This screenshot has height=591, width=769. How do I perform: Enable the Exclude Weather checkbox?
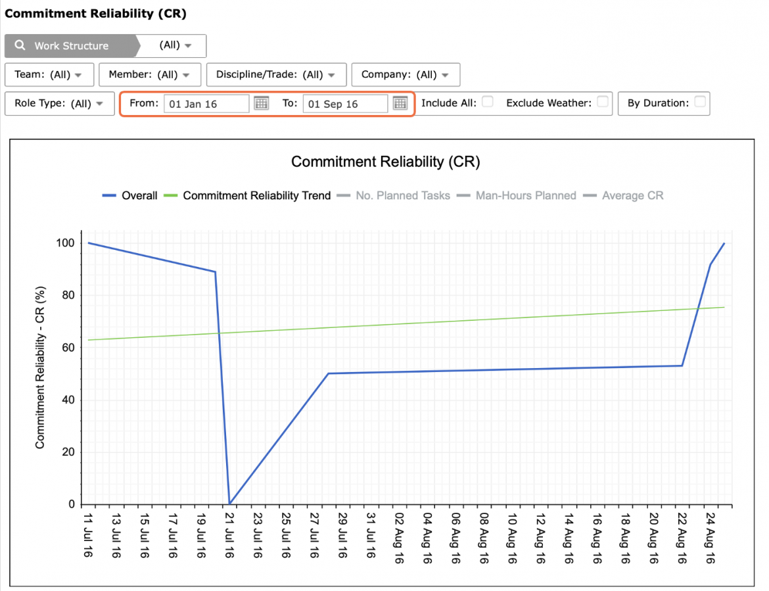(603, 101)
